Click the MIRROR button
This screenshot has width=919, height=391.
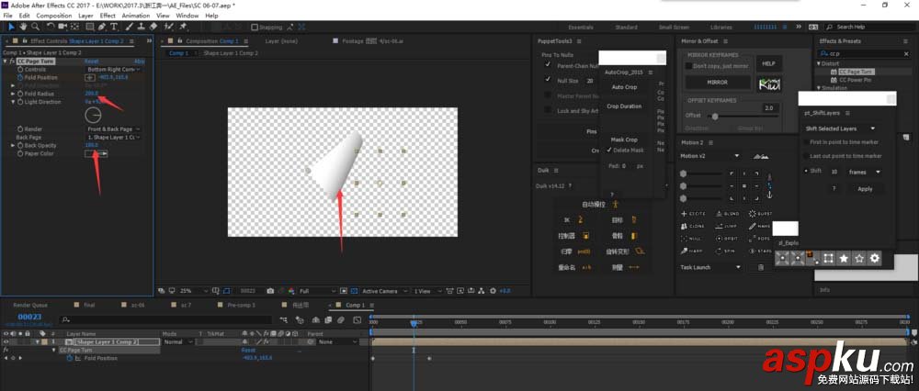point(718,83)
